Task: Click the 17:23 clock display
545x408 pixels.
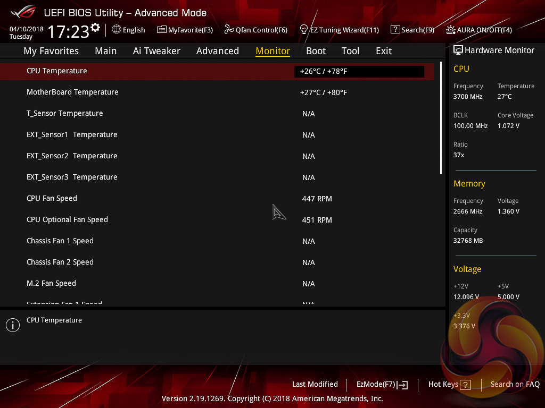Action: [x=69, y=31]
